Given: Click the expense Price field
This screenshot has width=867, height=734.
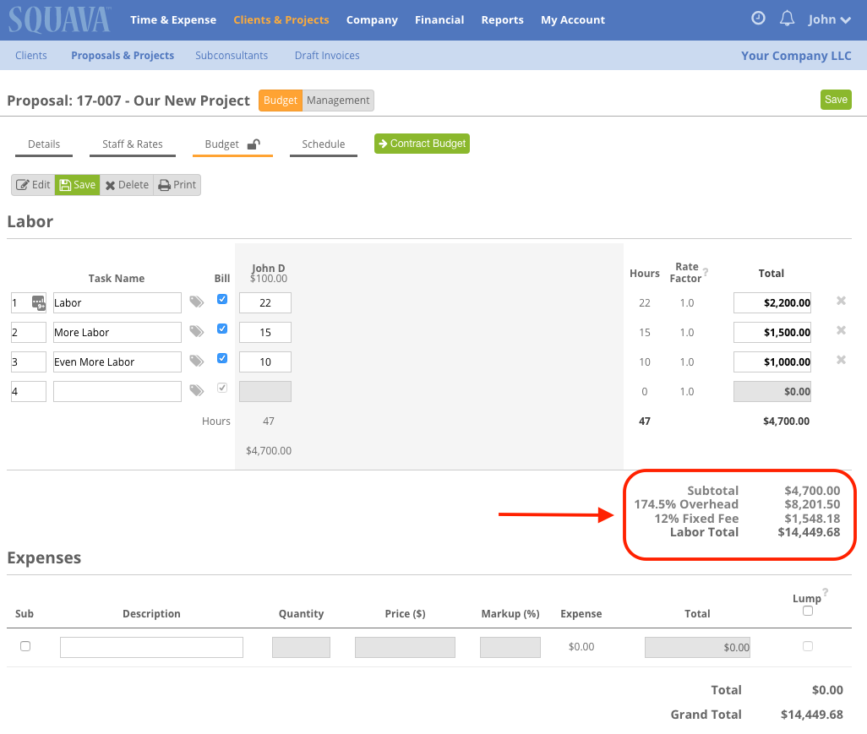Looking at the screenshot, I should coord(405,647).
